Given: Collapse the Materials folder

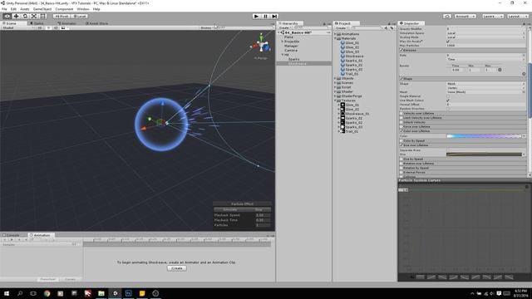Looking at the screenshot, I should click(335, 38).
